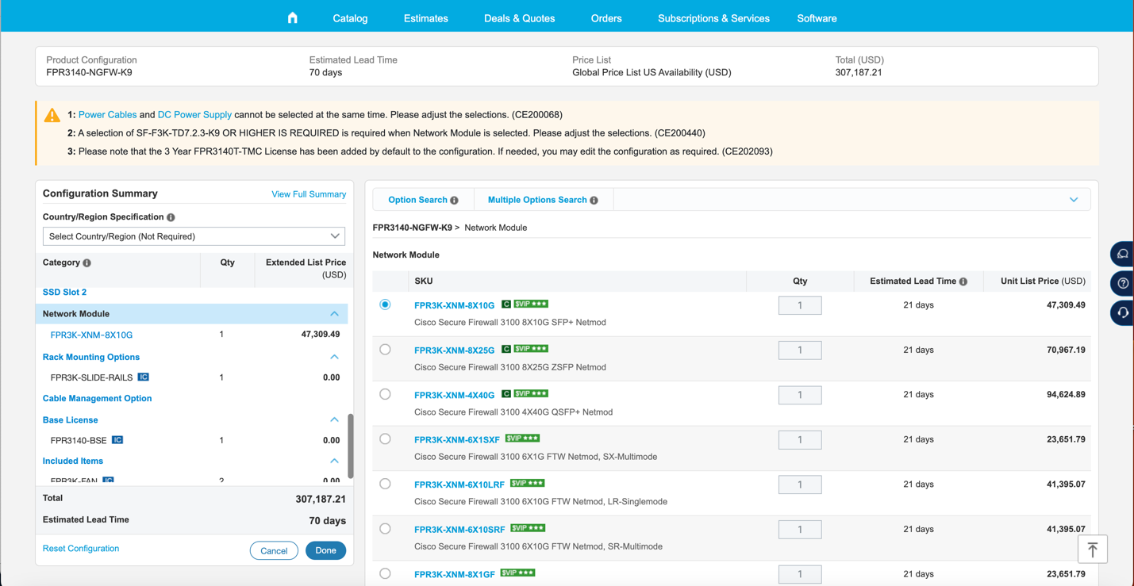
Task: Click VIP badge beside FPR3K-XNM-6X10SRF
Action: pos(527,528)
